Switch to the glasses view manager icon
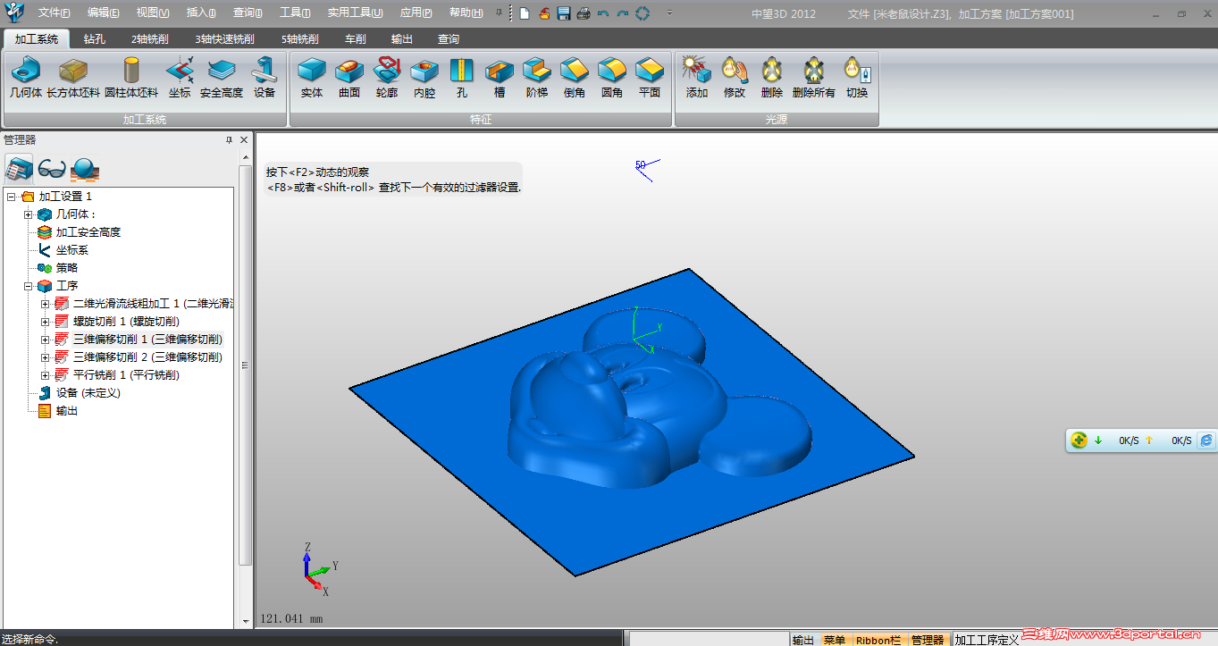 point(52,168)
